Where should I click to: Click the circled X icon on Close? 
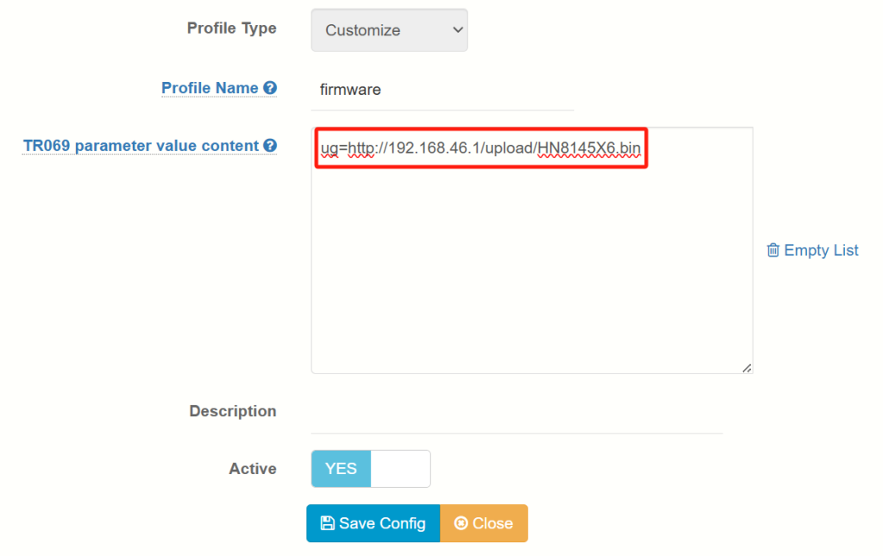pos(461,523)
